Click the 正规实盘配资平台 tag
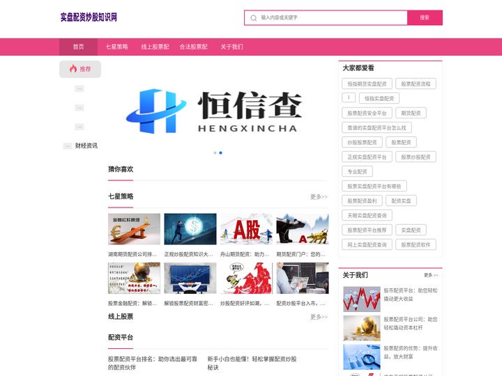502x376 pixels. 367,157
